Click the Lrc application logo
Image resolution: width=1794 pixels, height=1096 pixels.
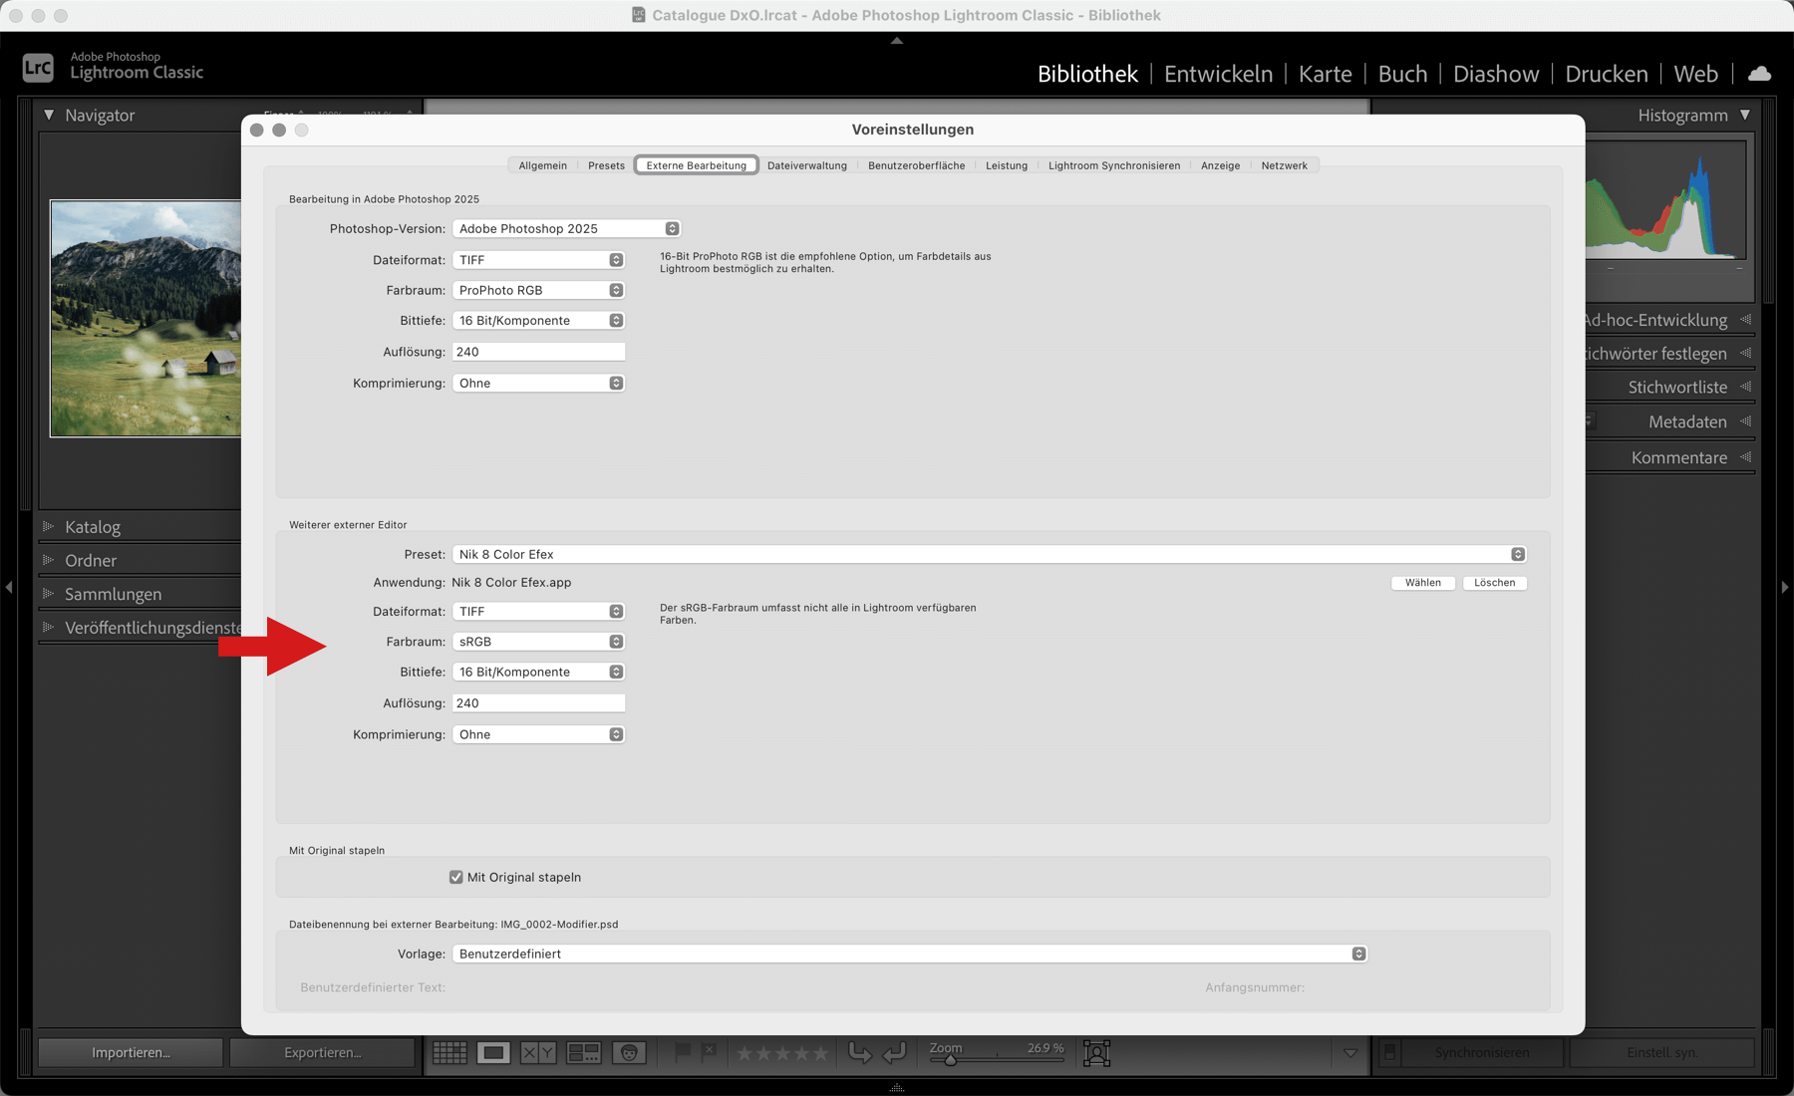click(x=38, y=67)
